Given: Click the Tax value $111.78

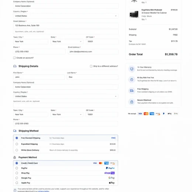Looking at the screenshot, I should 174,41.
